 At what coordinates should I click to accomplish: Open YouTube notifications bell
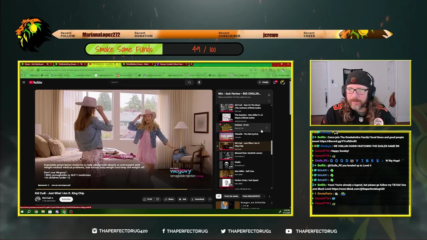275,82
